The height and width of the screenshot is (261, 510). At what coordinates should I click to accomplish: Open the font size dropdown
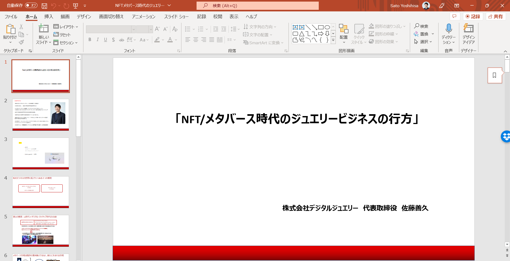coord(151,29)
